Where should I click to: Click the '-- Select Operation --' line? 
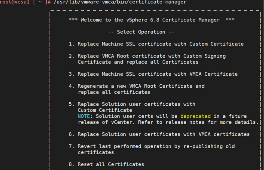[141, 32]
